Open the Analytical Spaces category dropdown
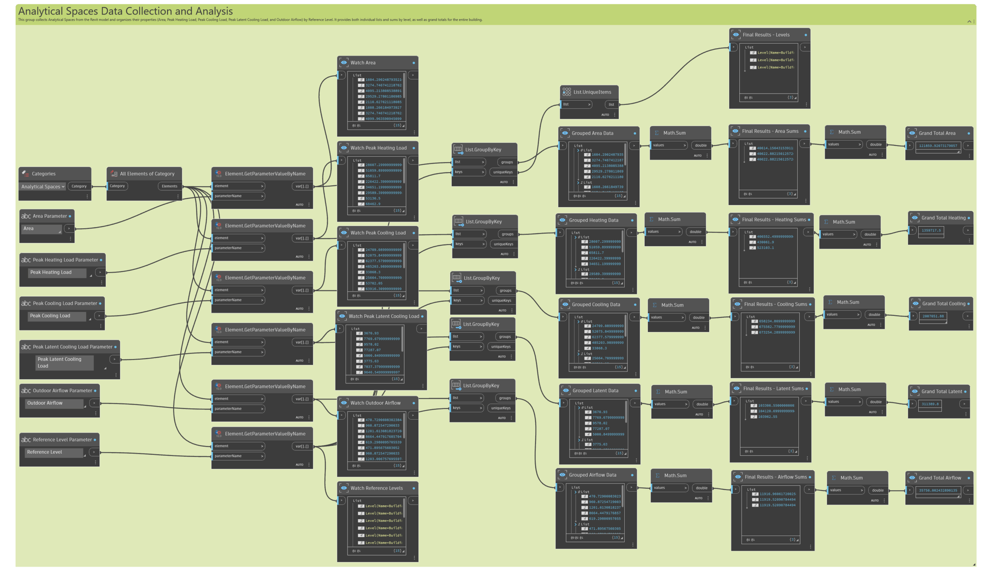This screenshot has height=570, width=1002. pyautogui.click(x=43, y=187)
